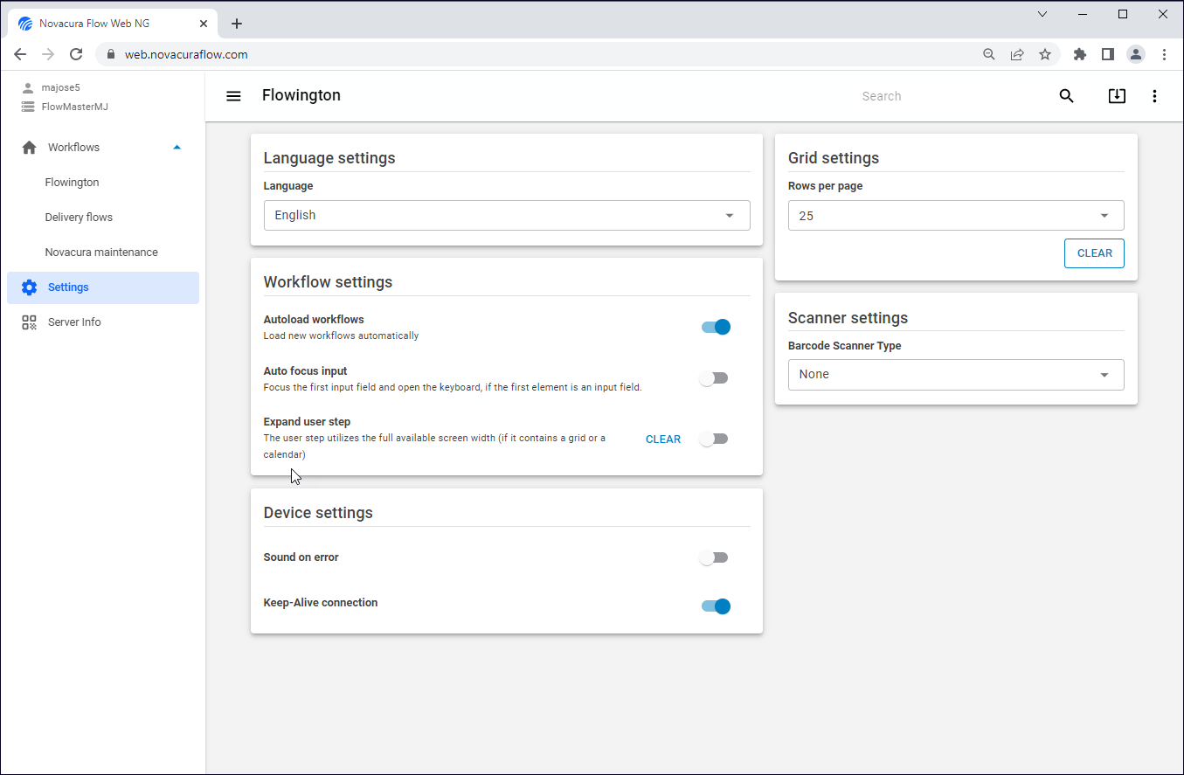Click the address bar URL web.novacuraflow.com
Viewport: 1184px width, 775px height.
[x=186, y=54]
